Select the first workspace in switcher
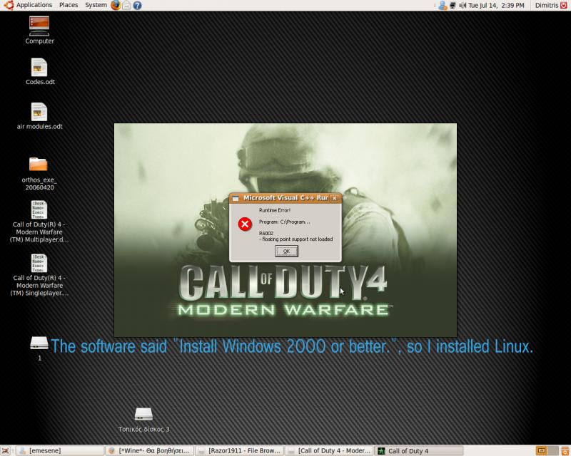The width and height of the screenshot is (571, 456). 542,451
